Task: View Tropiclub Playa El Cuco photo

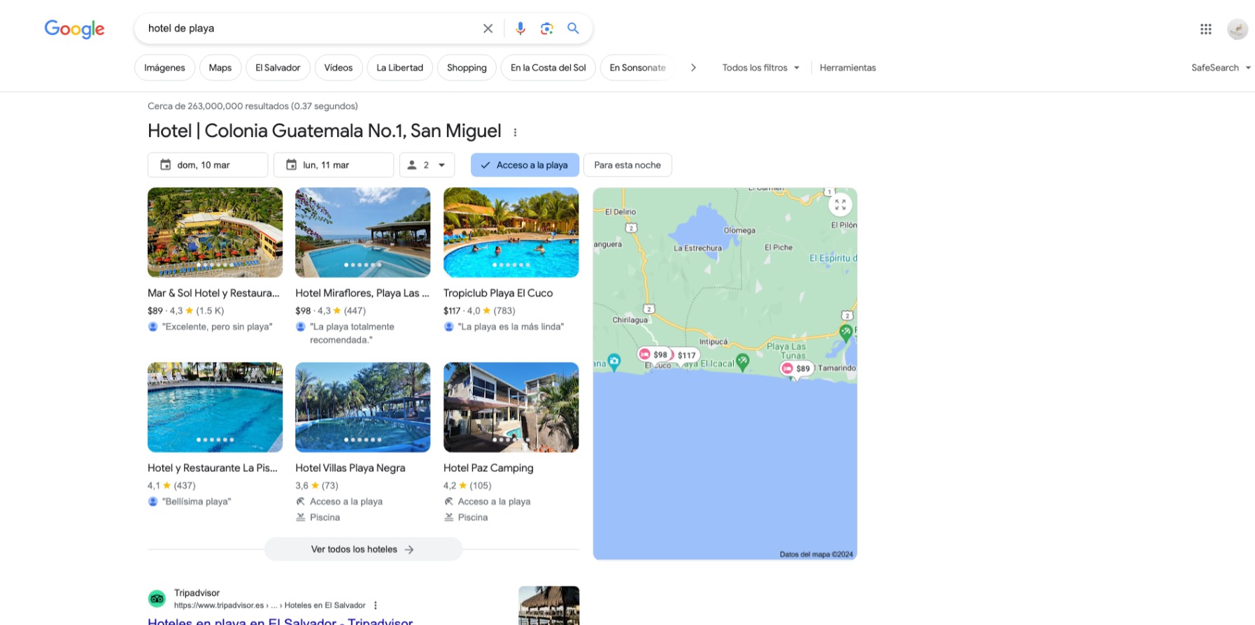Action: tap(511, 232)
